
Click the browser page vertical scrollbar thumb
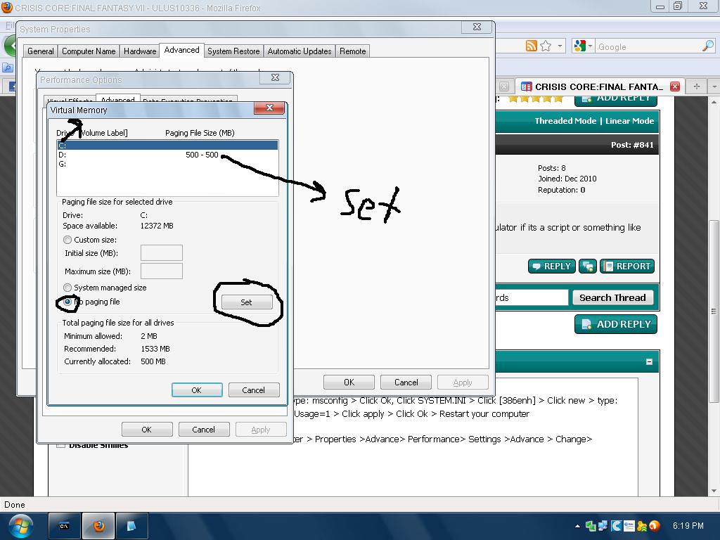(x=714, y=312)
